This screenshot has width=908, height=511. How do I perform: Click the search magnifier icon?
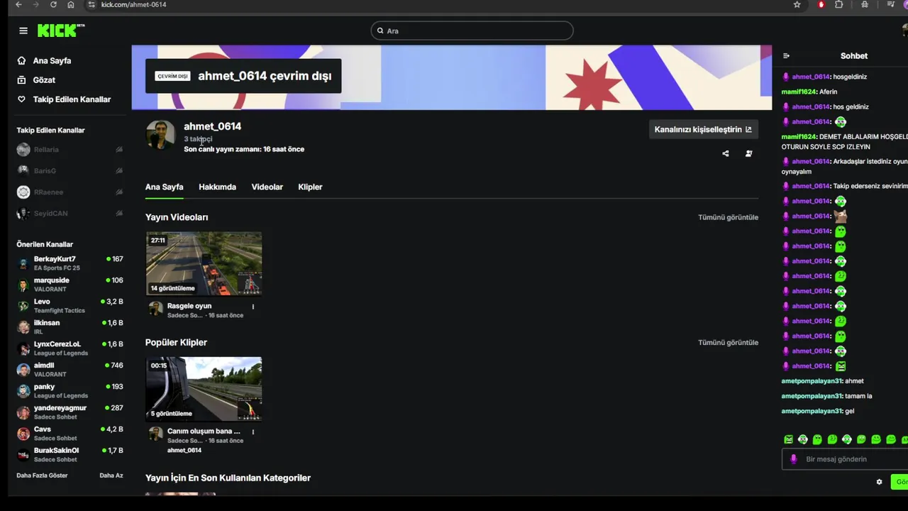coord(380,31)
